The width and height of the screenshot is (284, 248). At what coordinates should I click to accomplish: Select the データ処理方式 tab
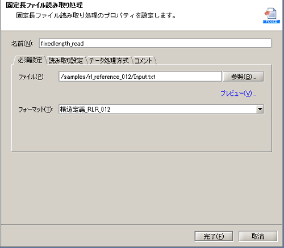(x=109, y=61)
